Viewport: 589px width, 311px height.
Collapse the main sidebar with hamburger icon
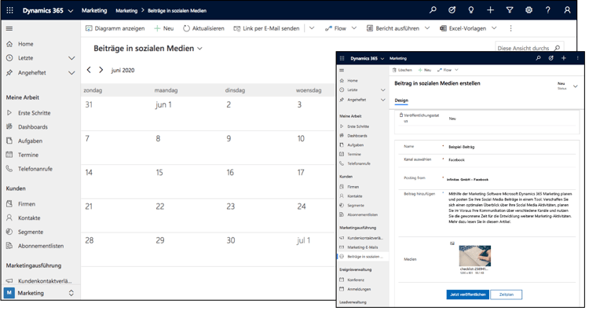point(9,28)
